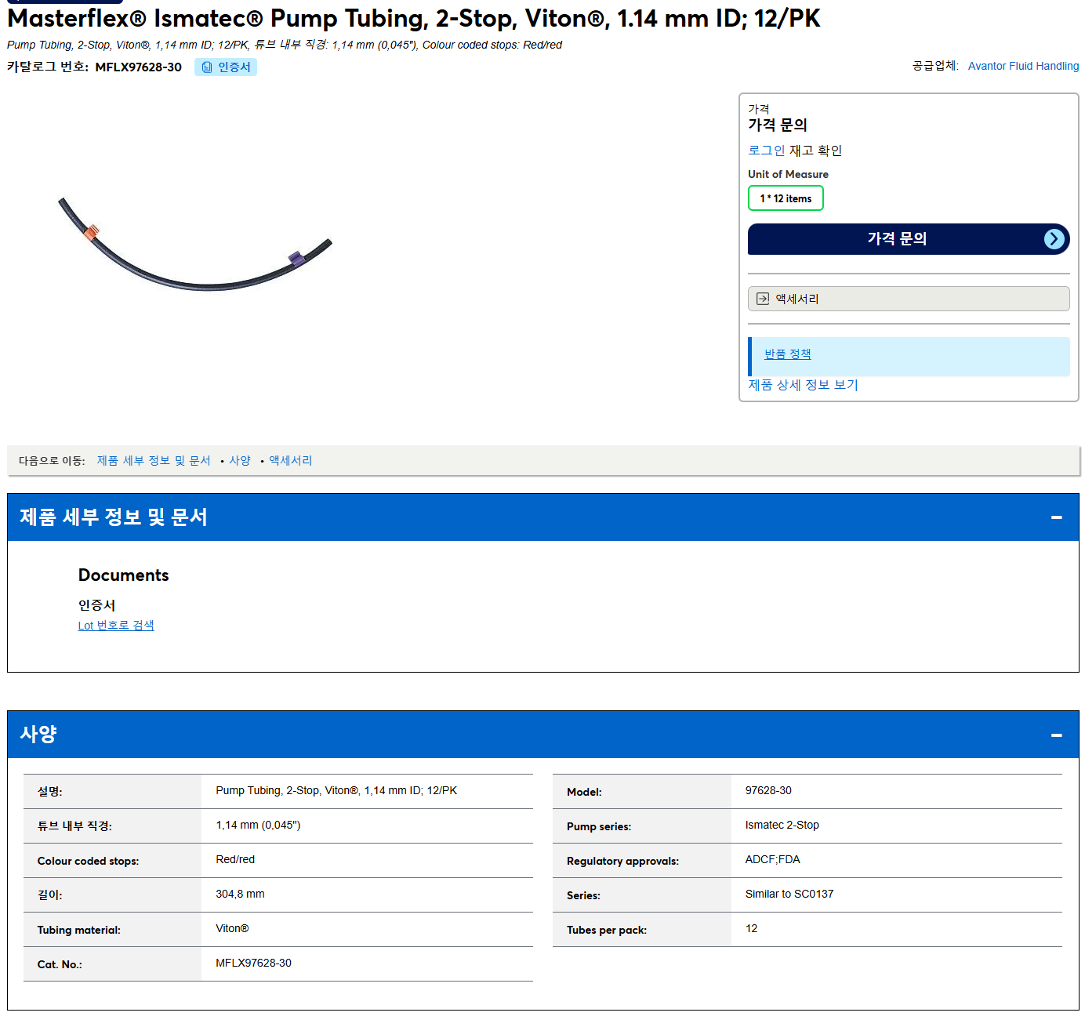1085x1027 pixels.
Task: Click the Pump series value Ismatec 2-Stop
Action: pos(782,825)
